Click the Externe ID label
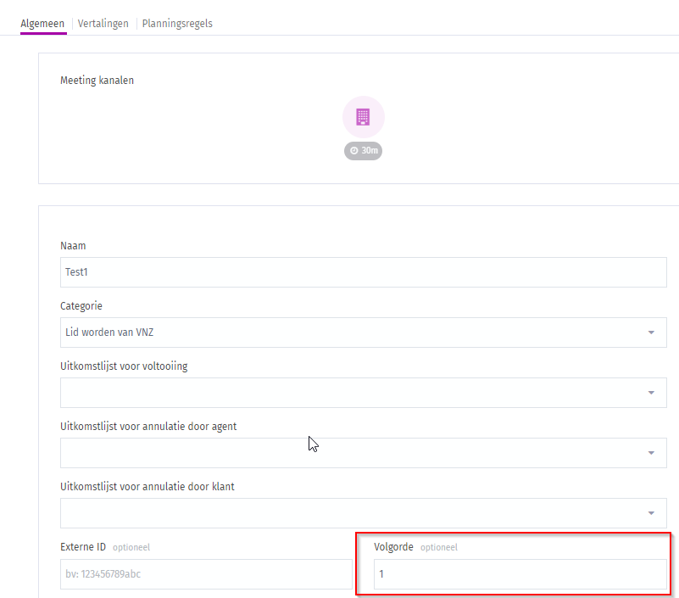The width and height of the screenshot is (679, 598). [83, 547]
